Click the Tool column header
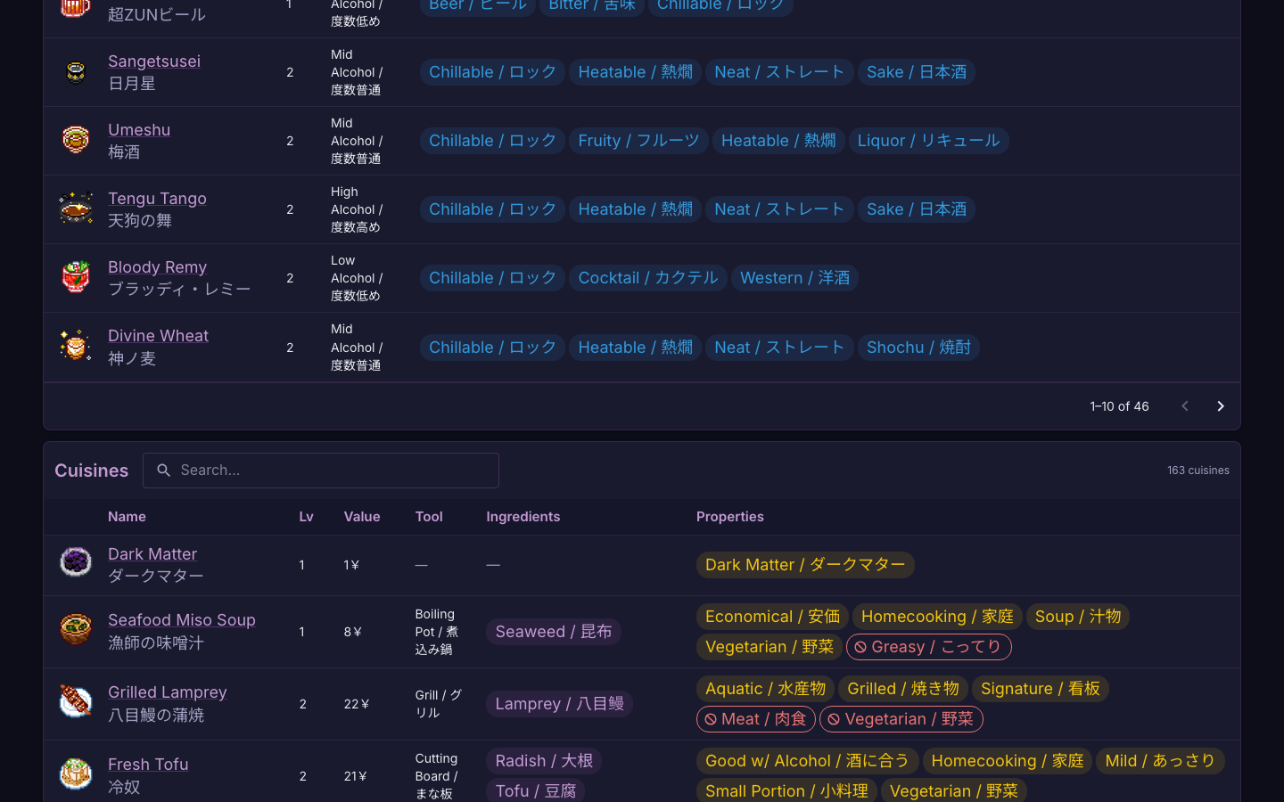 click(x=429, y=517)
